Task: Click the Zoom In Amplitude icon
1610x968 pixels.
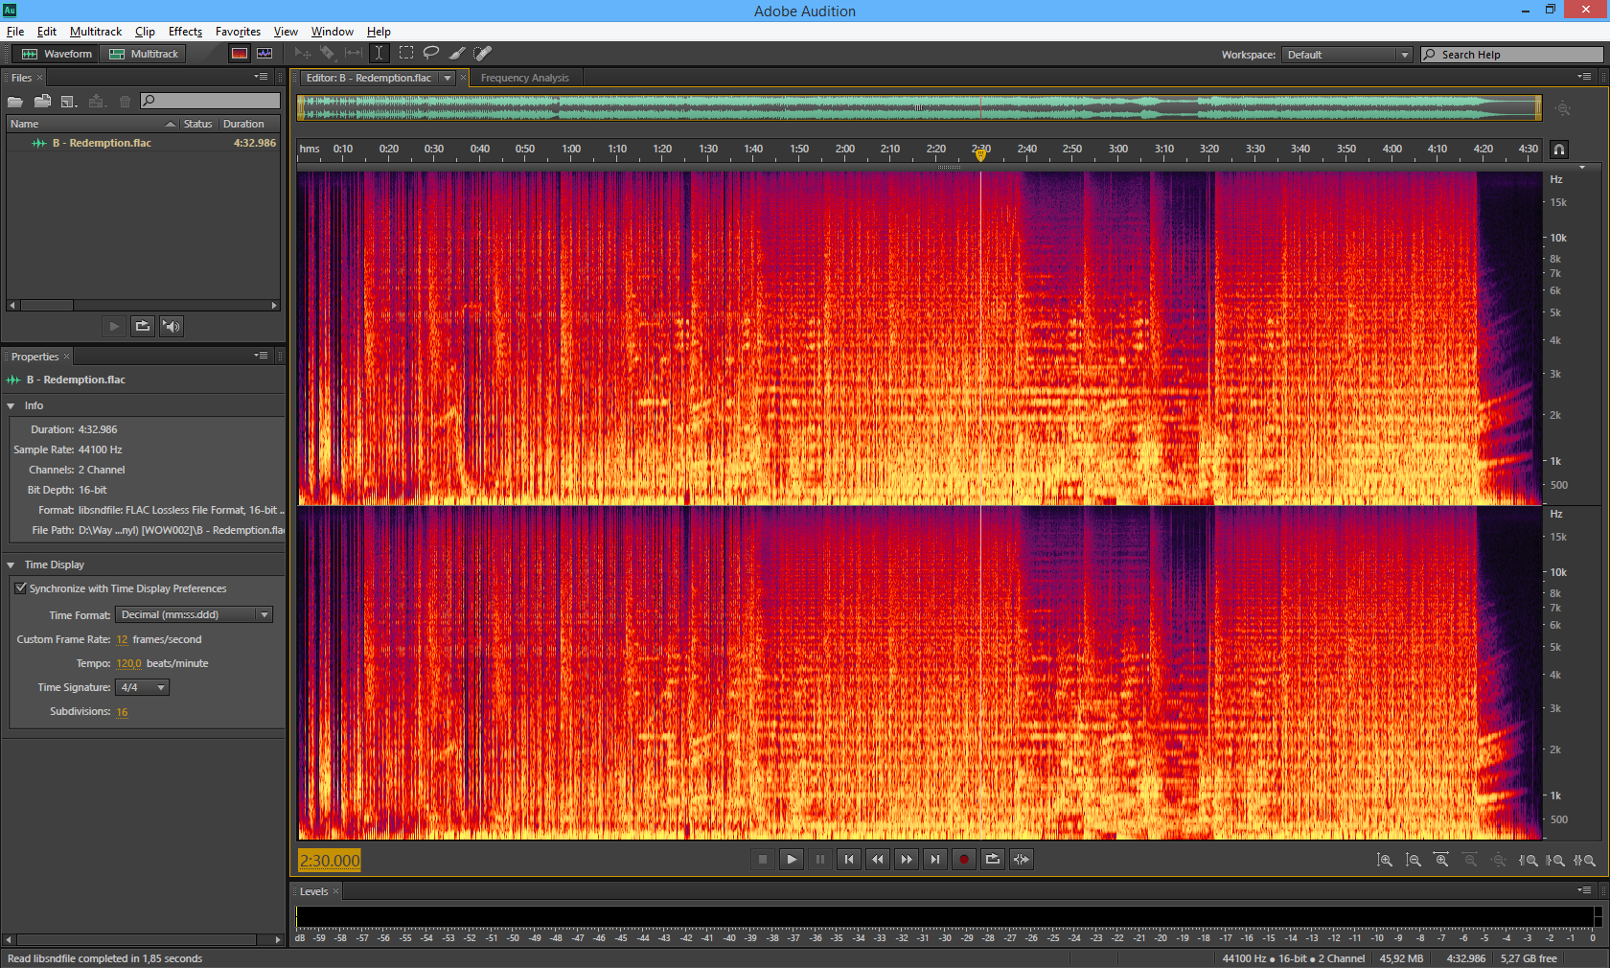Action: [1384, 861]
